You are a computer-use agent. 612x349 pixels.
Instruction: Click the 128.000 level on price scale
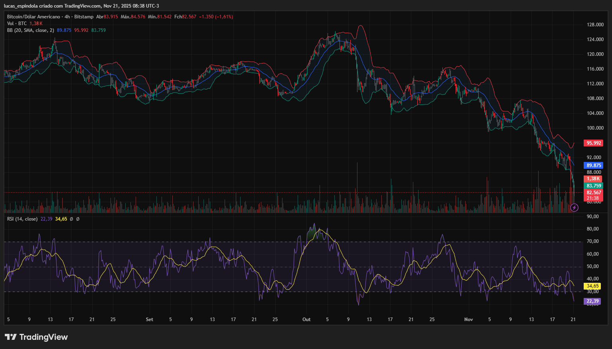(595, 25)
